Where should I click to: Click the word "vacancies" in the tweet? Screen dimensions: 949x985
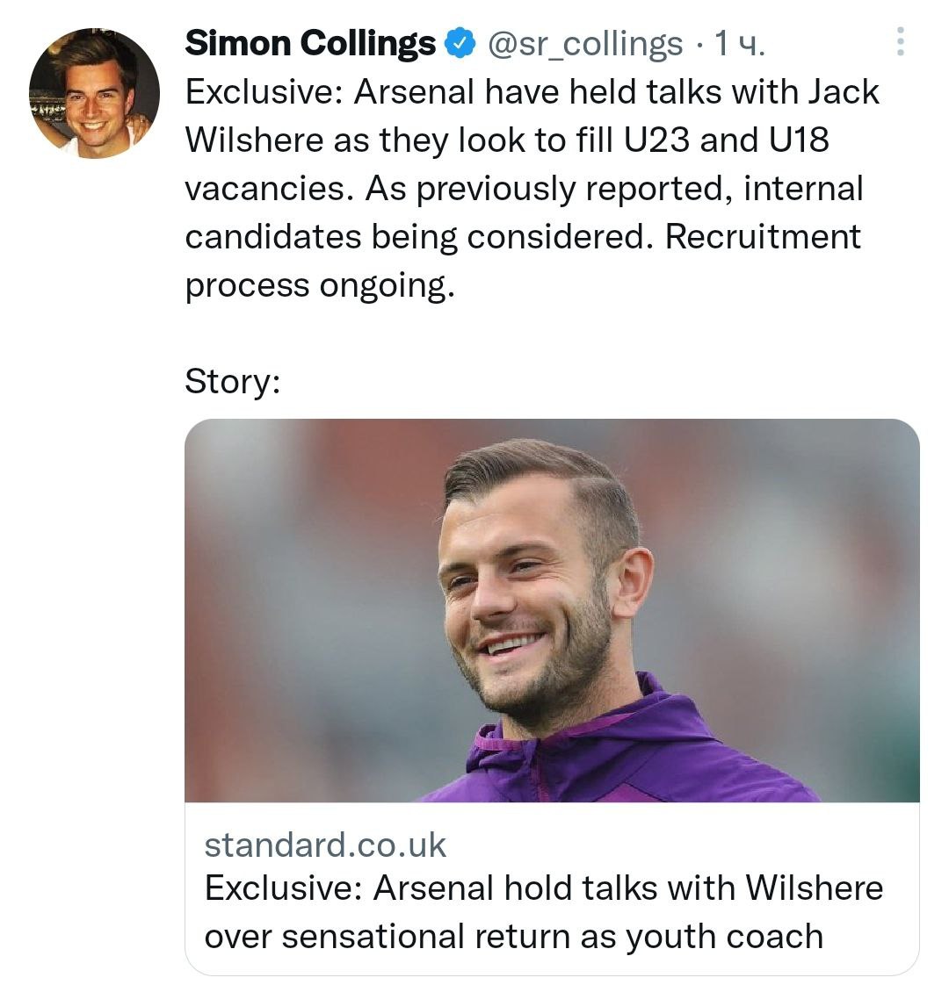tap(270, 188)
